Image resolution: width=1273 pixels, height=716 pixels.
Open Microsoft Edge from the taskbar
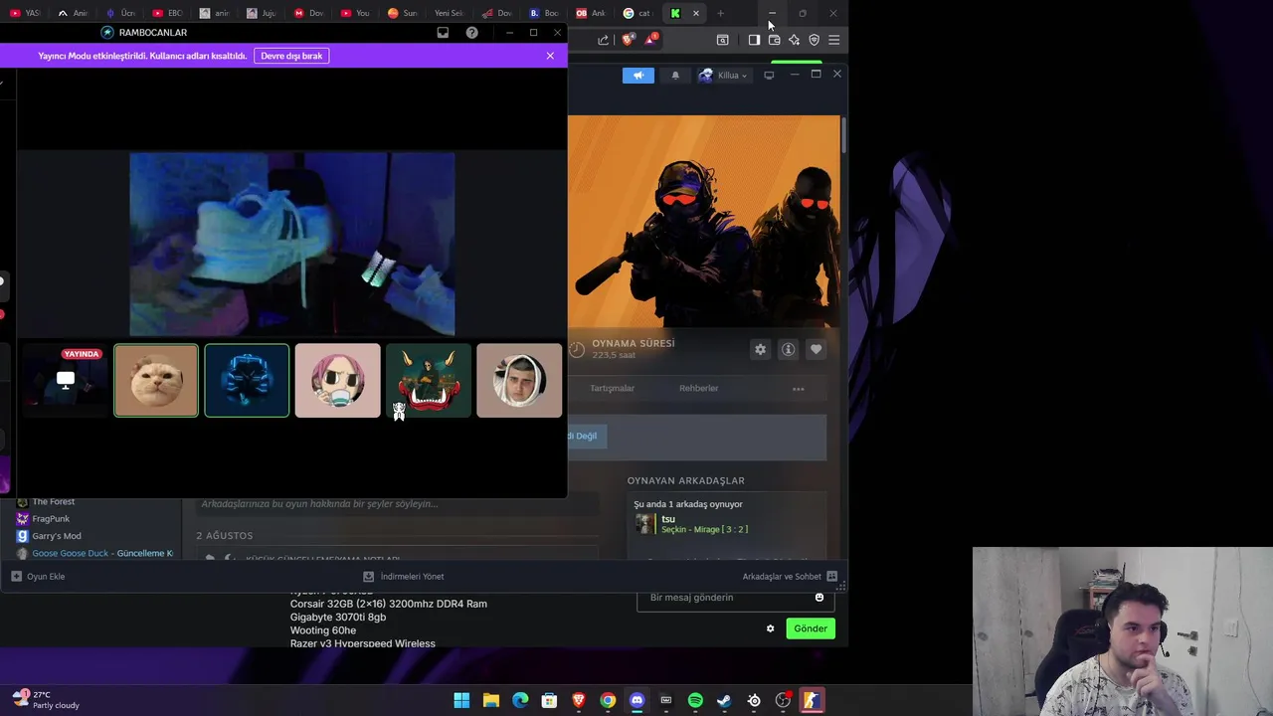pos(520,700)
